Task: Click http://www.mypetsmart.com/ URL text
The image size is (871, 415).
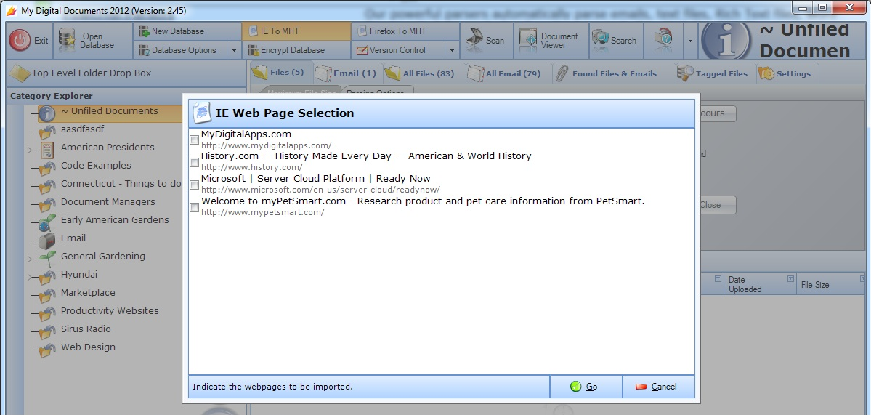Action: [x=263, y=212]
